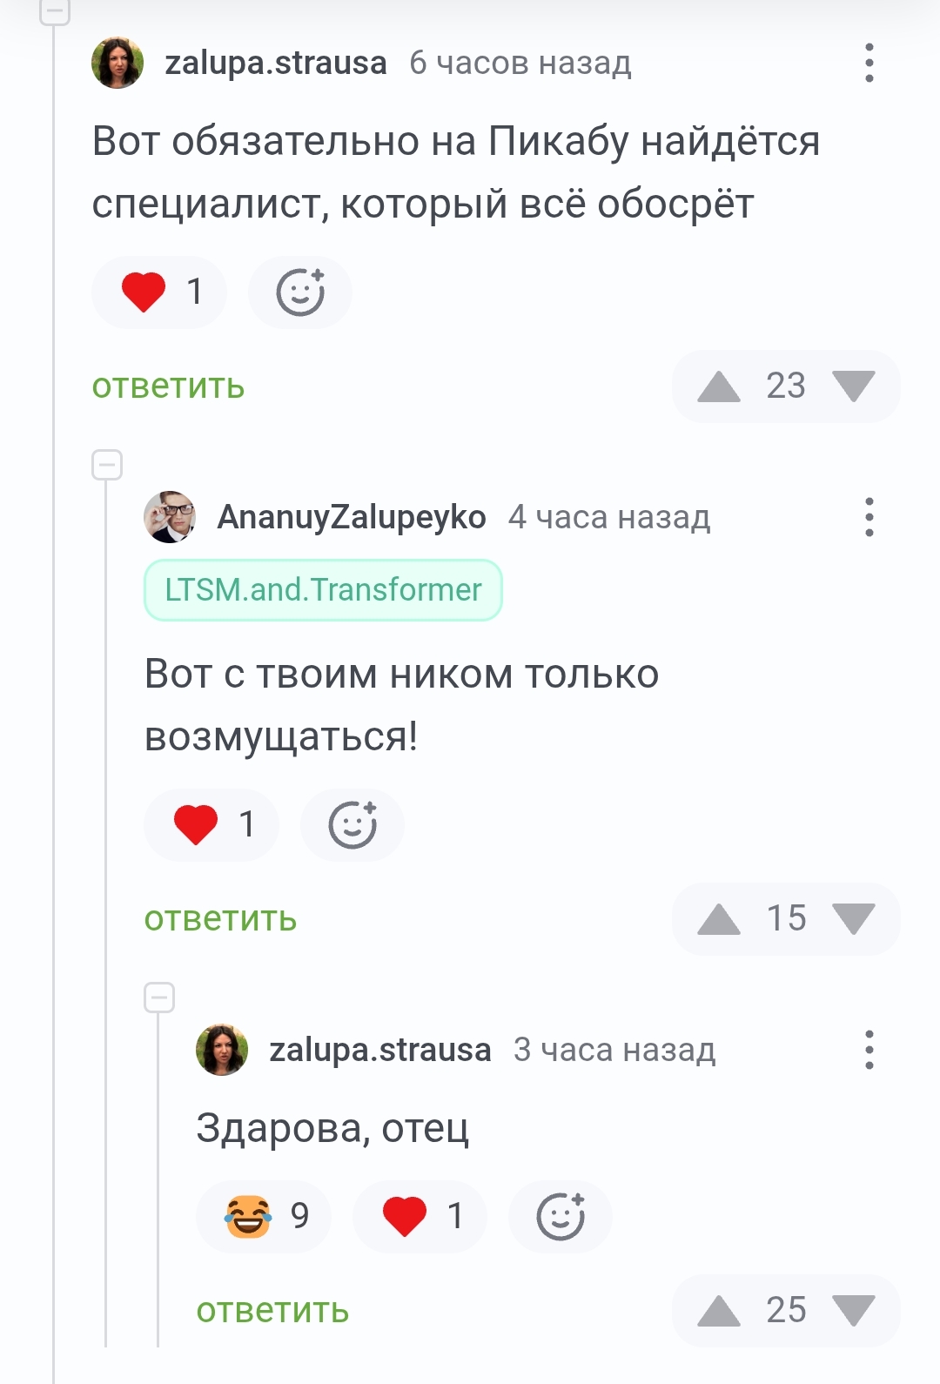The width and height of the screenshot is (940, 1384).
Task: Reply to the 'Здарова, отец' comment
Action: pos(272,1311)
